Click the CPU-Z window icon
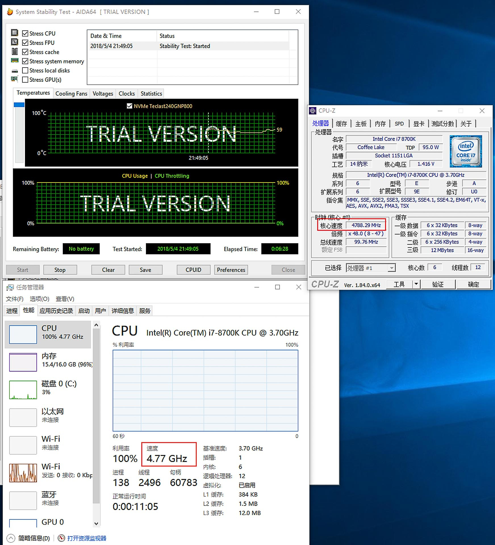The image size is (495, 545). point(313,111)
